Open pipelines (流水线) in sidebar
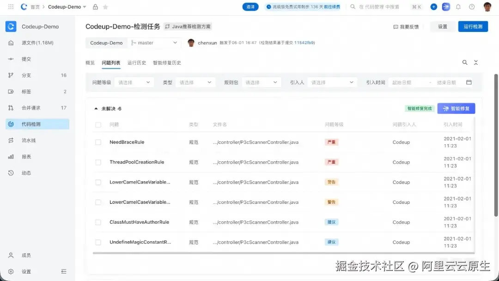The image size is (499, 281). (37, 140)
